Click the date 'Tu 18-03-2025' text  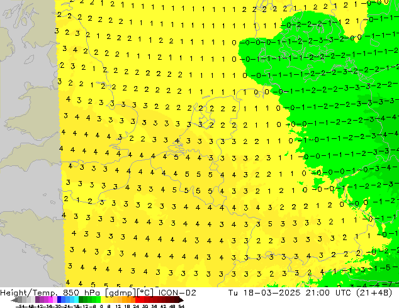pyautogui.click(x=264, y=293)
